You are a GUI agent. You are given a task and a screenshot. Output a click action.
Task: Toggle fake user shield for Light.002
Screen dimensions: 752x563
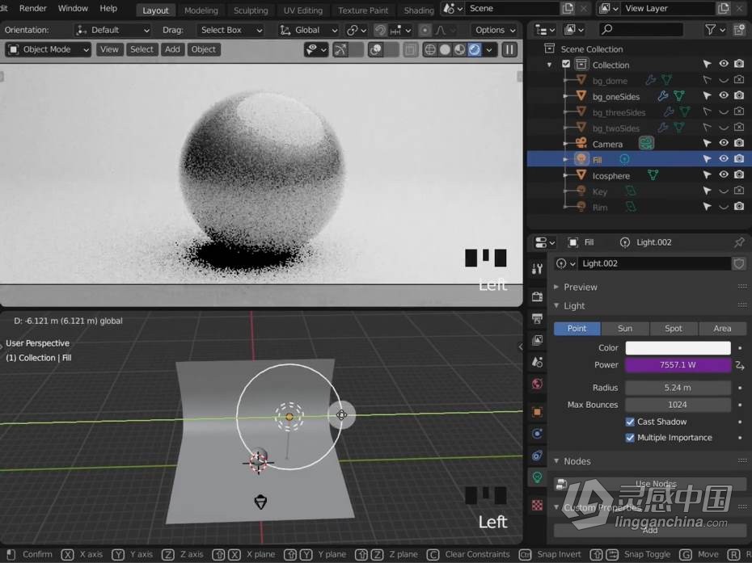tap(739, 263)
